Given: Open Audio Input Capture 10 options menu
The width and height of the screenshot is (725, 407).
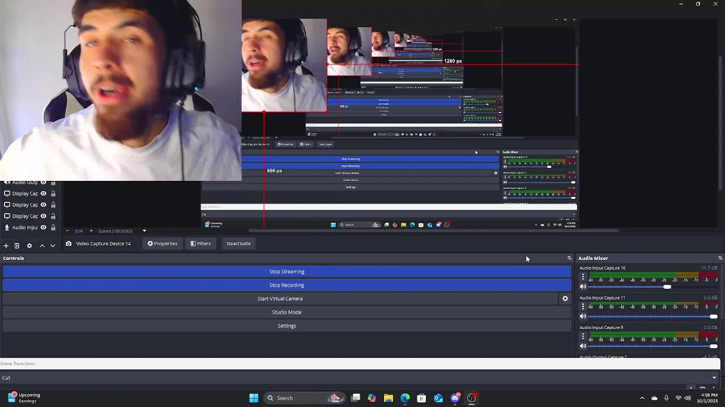Looking at the screenshot, I should click(583, 277).
